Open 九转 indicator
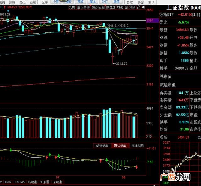 pos(72,8)
